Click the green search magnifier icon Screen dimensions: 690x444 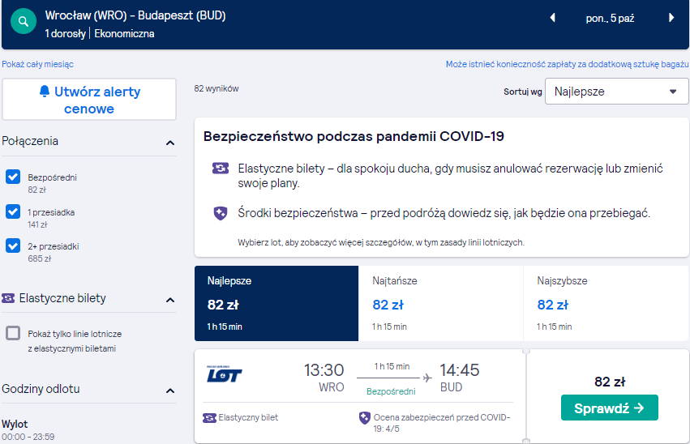click(x=24, y=21)
